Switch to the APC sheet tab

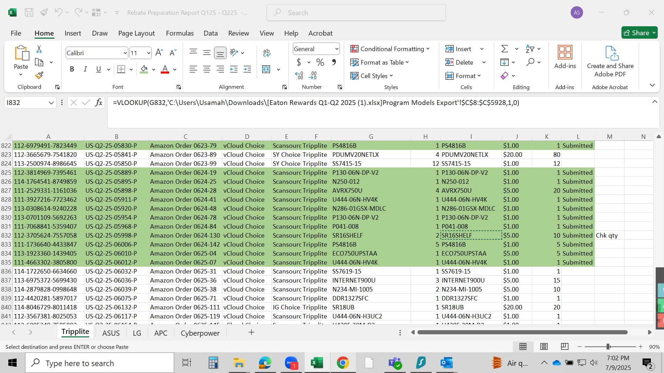(x=161, y=333)
